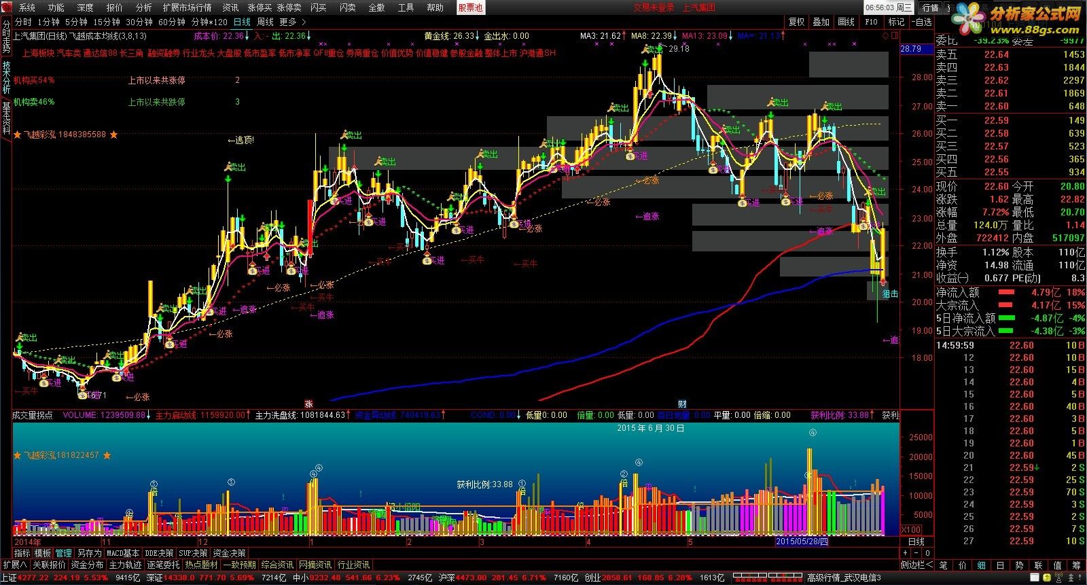This screenshot has width=1087, height=585.
Task: Click the 行情 button at top right
Action: [x=930, y=7]
